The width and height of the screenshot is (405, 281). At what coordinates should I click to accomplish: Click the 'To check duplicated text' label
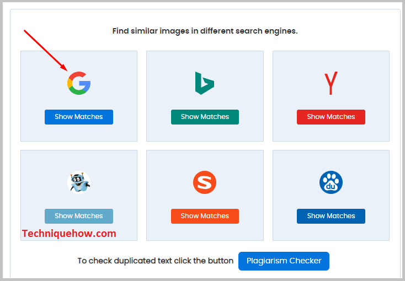tap(155, 261)
